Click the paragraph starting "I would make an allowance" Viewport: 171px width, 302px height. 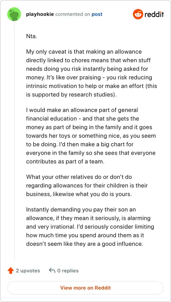[91, 136]
